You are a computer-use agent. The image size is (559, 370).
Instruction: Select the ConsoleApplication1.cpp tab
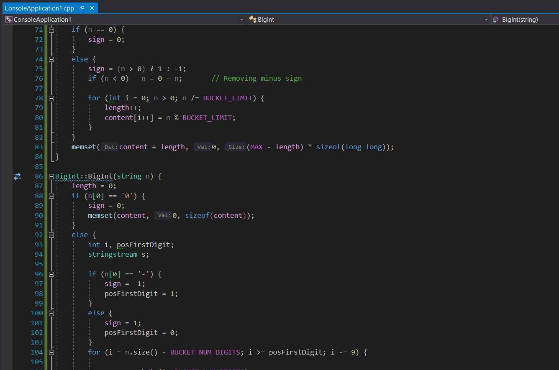pyautogui.click(x=40, y=8)
